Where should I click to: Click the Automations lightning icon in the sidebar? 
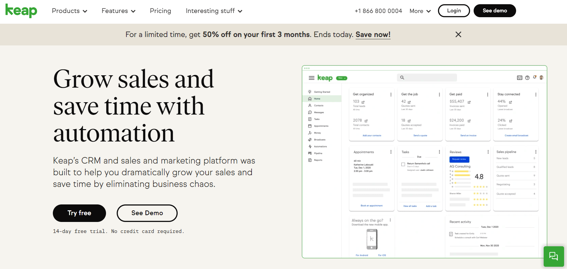[310, 146]
